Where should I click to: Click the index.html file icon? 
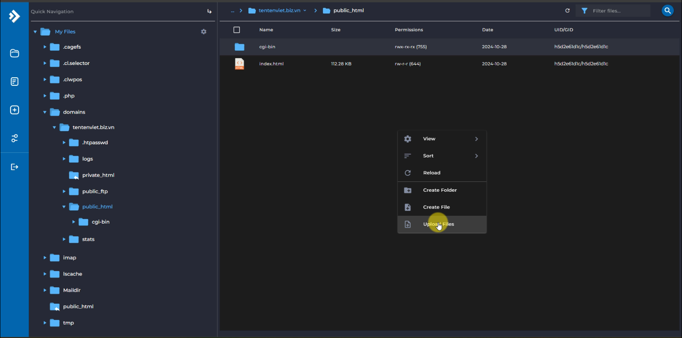[239, 64]
